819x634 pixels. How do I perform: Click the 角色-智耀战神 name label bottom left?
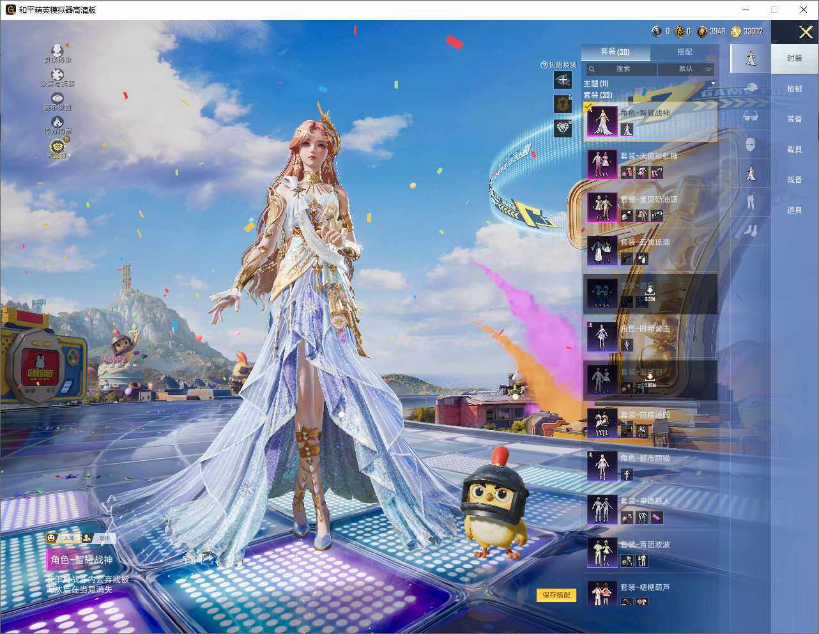pos(82,560)
